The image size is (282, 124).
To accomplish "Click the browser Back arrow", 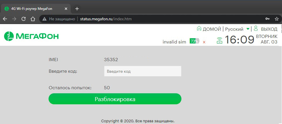I will 5,19.
